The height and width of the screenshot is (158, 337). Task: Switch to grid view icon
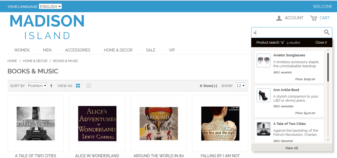click(x=78, y=86)
